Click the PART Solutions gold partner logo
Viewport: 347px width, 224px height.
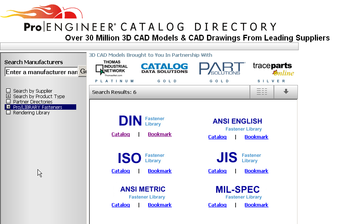tap(222, 68)
